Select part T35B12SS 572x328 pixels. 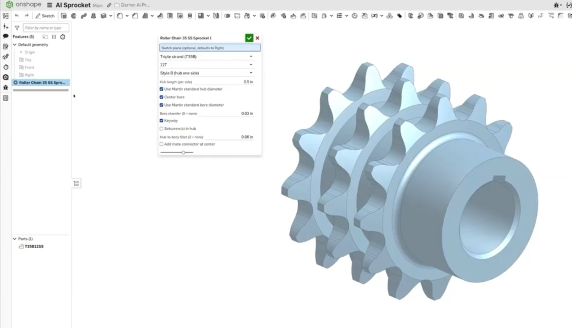34,247
